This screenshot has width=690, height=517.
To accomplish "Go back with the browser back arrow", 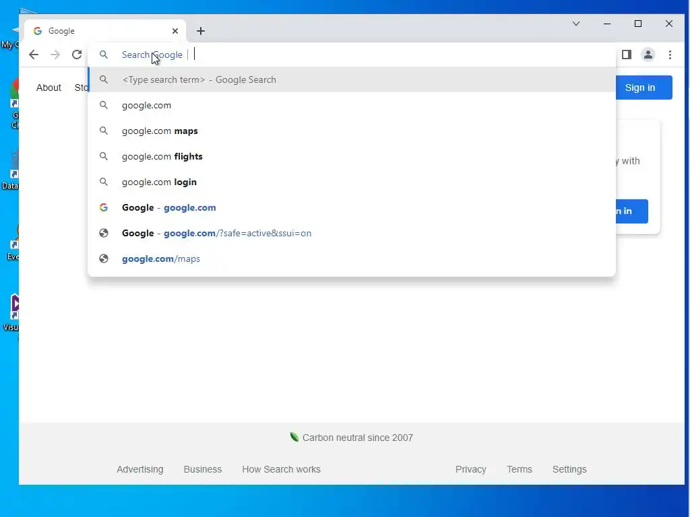I will [34, 55].
